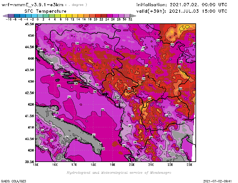238x183 pixels.
Task: Select the bright yellow 8 to 10 legend swatch
Action: [63, 16]
